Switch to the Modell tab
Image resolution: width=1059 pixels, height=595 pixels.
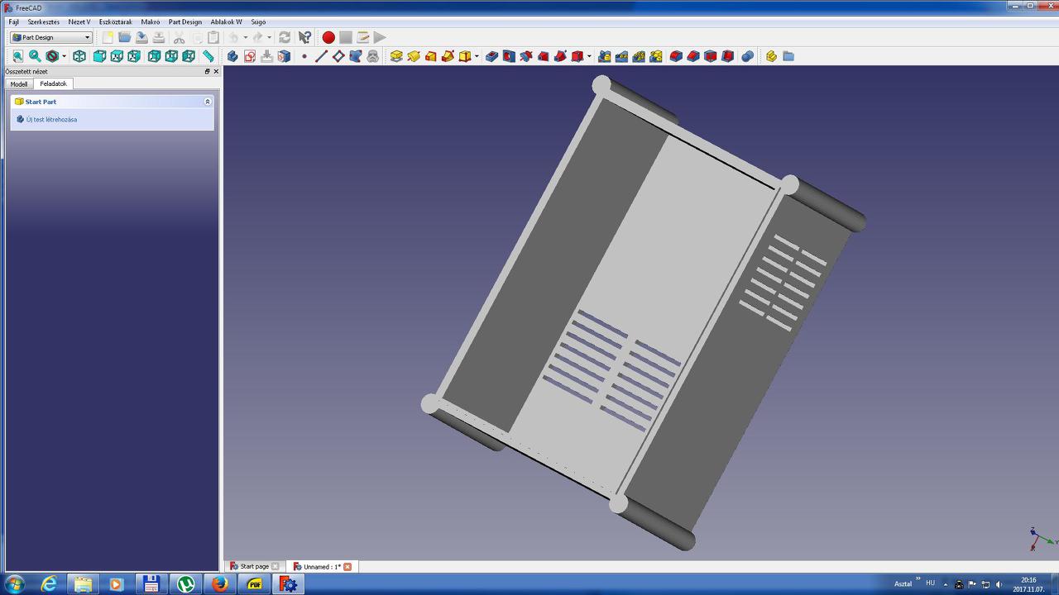pos(19,84)
